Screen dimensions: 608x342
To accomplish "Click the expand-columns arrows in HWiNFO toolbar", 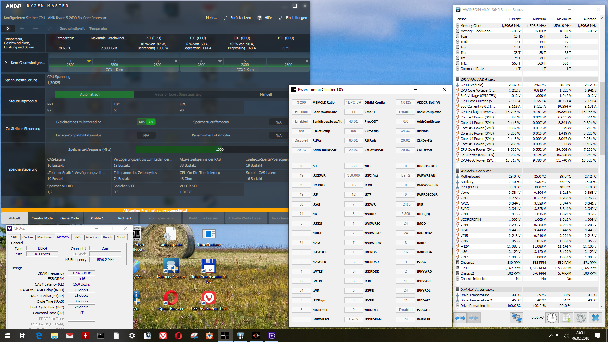I will (460, 318).
